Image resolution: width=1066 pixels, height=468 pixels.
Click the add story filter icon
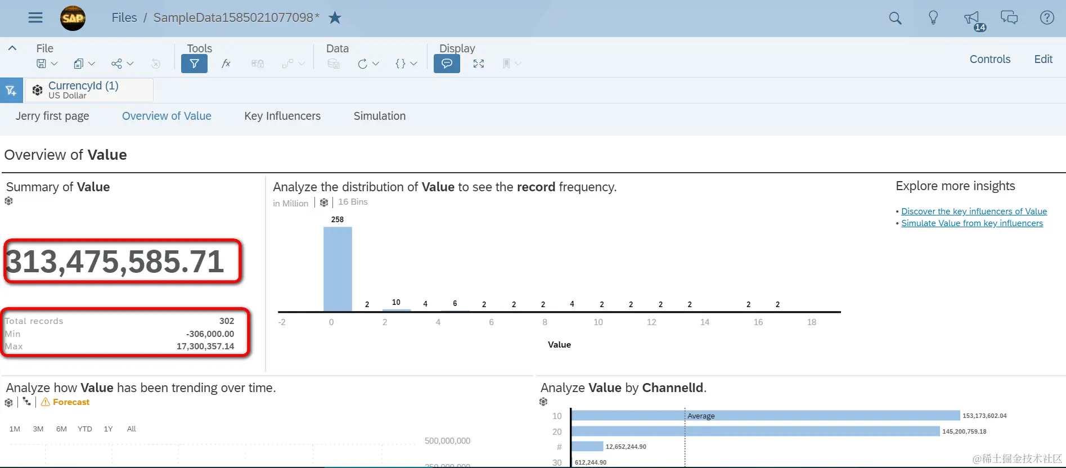(x=11, y=90)
